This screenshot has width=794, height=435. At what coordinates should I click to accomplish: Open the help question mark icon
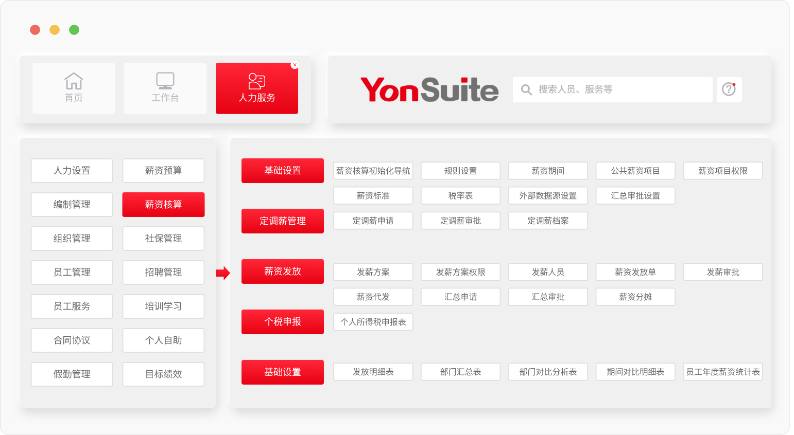tap(729, 89)
